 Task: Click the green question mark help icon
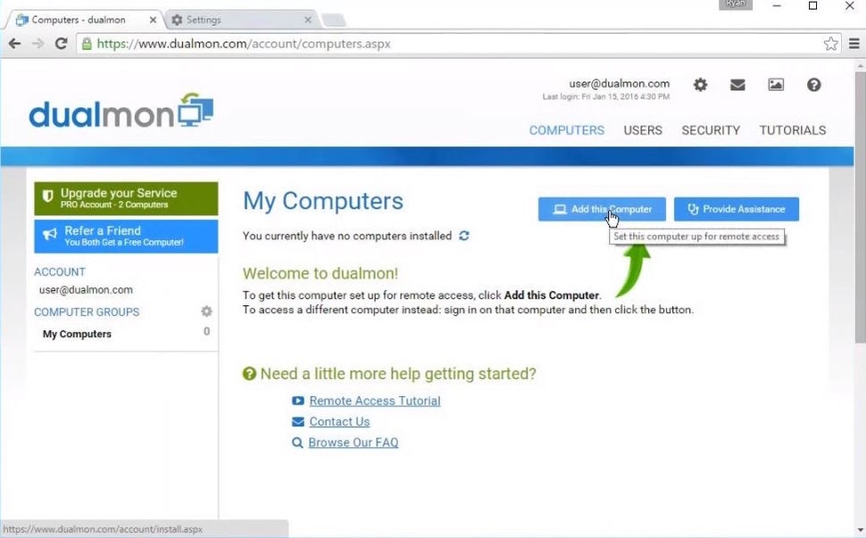point(249,374)
